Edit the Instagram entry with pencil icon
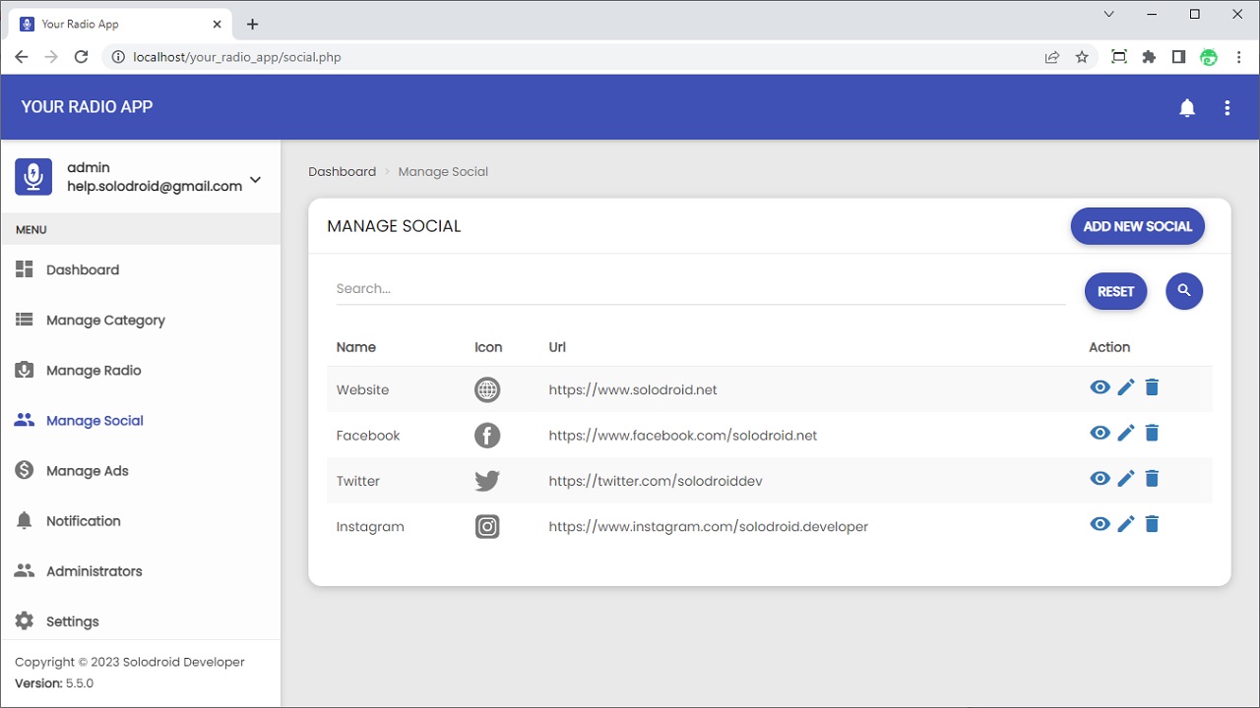Screen dimensions: 1260x708 tap(1126, 524)
